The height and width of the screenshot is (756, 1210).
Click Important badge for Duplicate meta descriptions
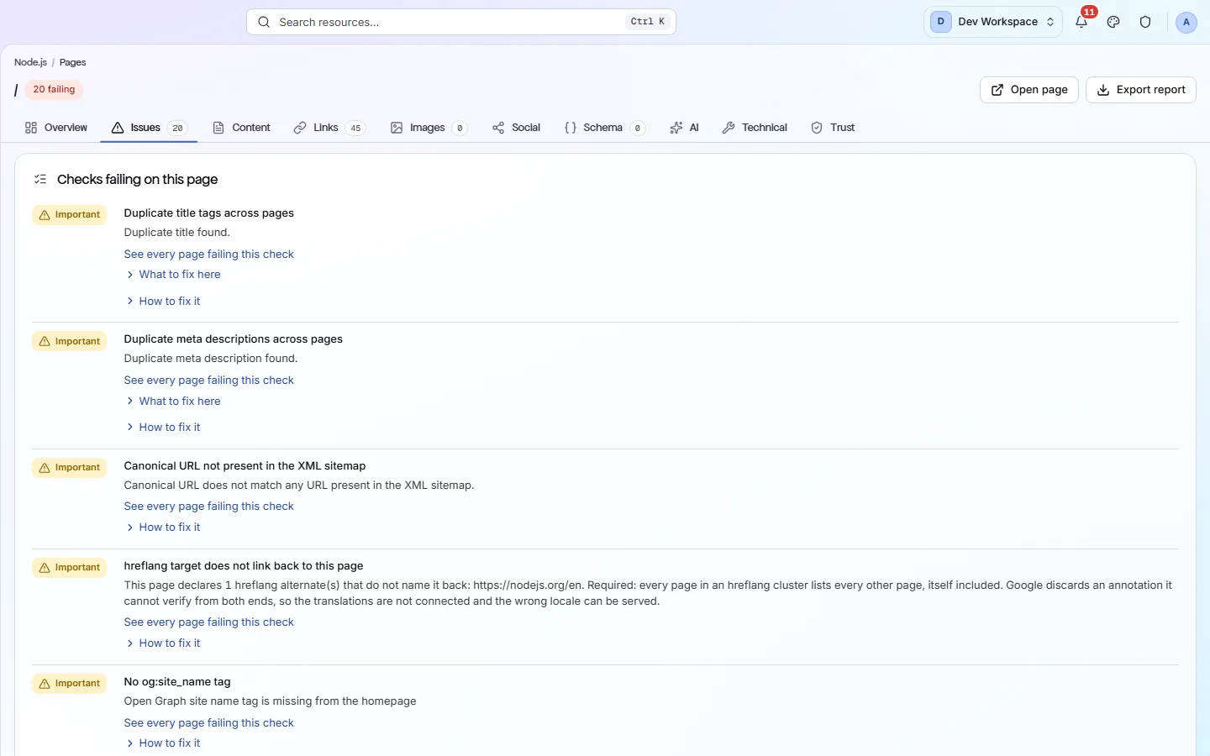click(70, 341)
